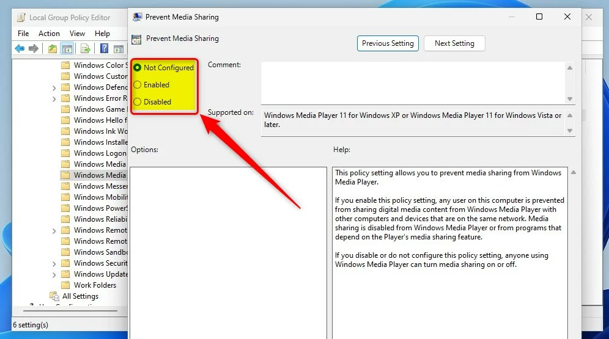
Task: Click the Prevent Media Sharing title bar icon
Action: [137, 16]
